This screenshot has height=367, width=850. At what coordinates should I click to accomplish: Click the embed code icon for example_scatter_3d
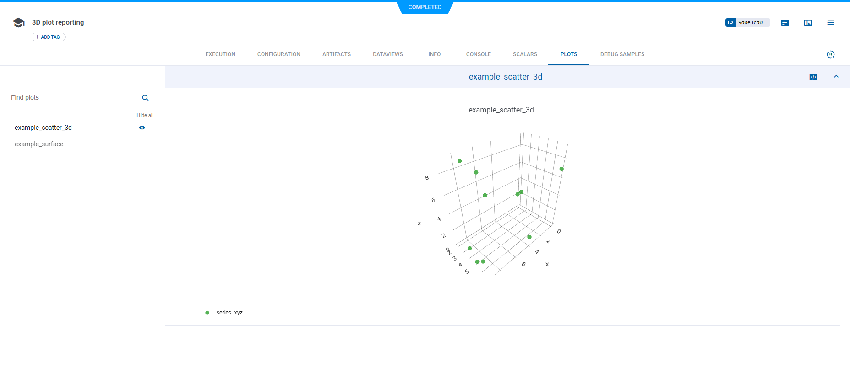(x=813, y=77)
